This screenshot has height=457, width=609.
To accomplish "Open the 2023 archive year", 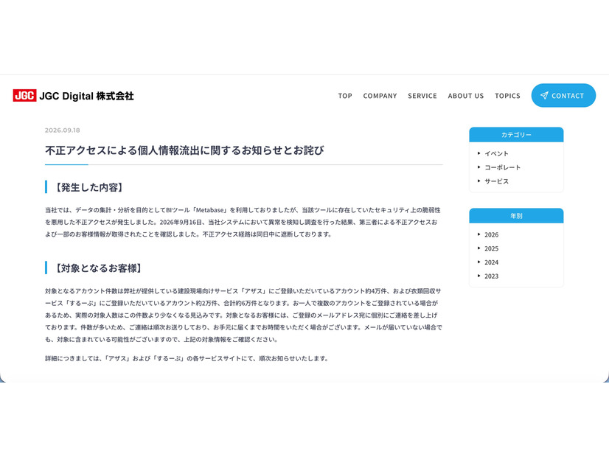I will (x=491, y=276).
